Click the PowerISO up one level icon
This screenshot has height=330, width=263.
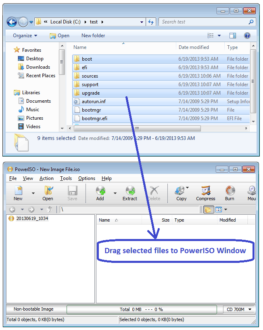point(50,209)
